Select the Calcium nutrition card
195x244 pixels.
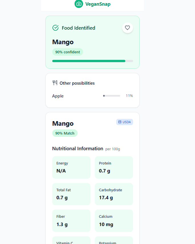(x=114, y=221)
